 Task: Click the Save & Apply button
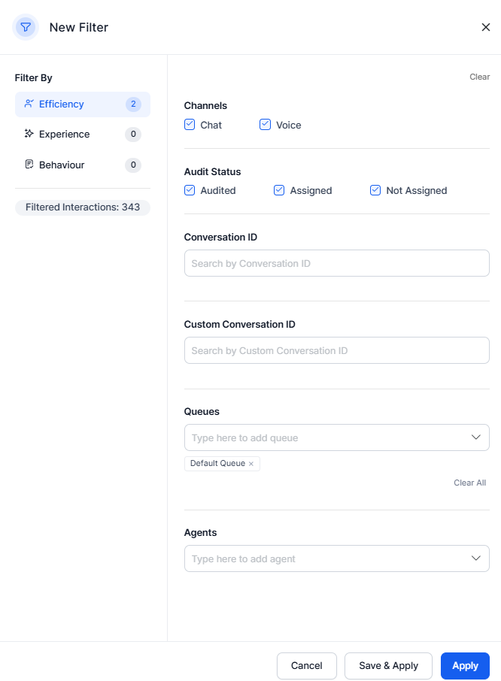(x=388, y=666)
